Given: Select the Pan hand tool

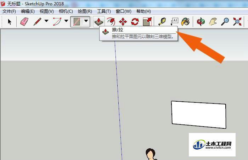Looking at the screenshot, I should [213, 22].
